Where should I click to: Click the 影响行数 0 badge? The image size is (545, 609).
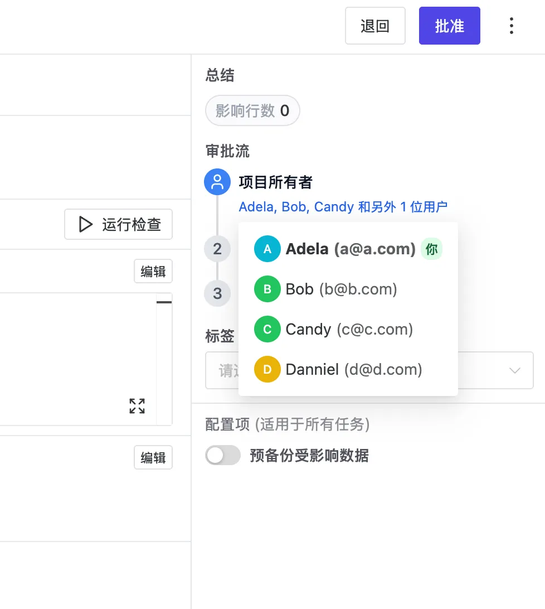252,110
